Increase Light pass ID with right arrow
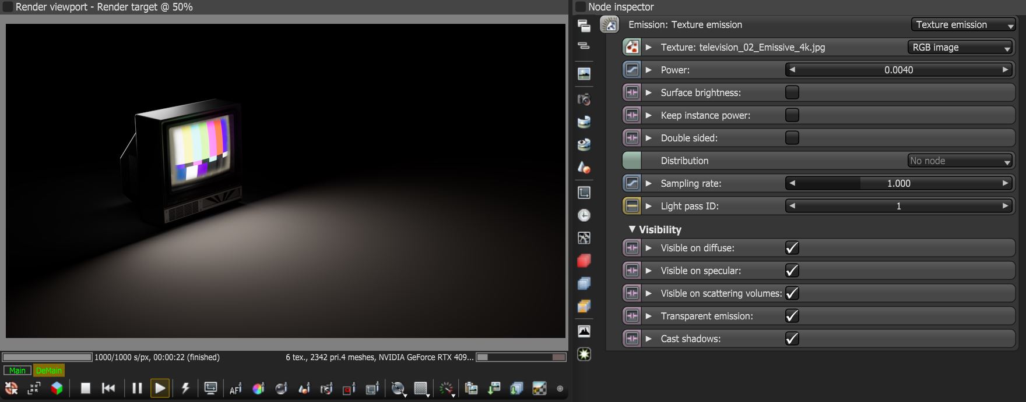Image resolution: width=1026 pixels, height=402 pixels. pos(1005,206)
